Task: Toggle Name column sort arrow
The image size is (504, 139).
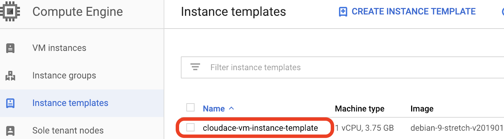Action: 231,108
